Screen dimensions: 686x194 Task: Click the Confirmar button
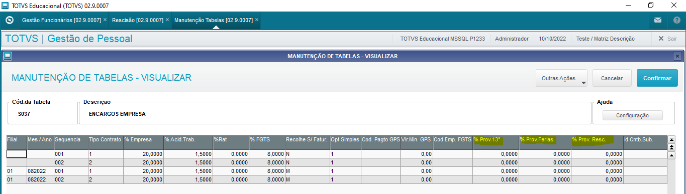tap(657, 78)
